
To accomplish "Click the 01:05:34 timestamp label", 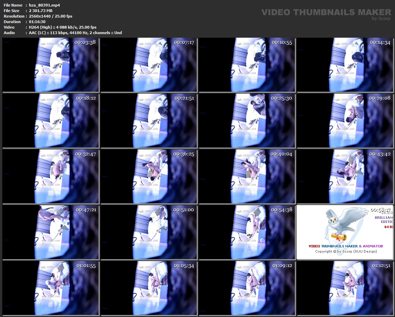I will tap(184, 266).
